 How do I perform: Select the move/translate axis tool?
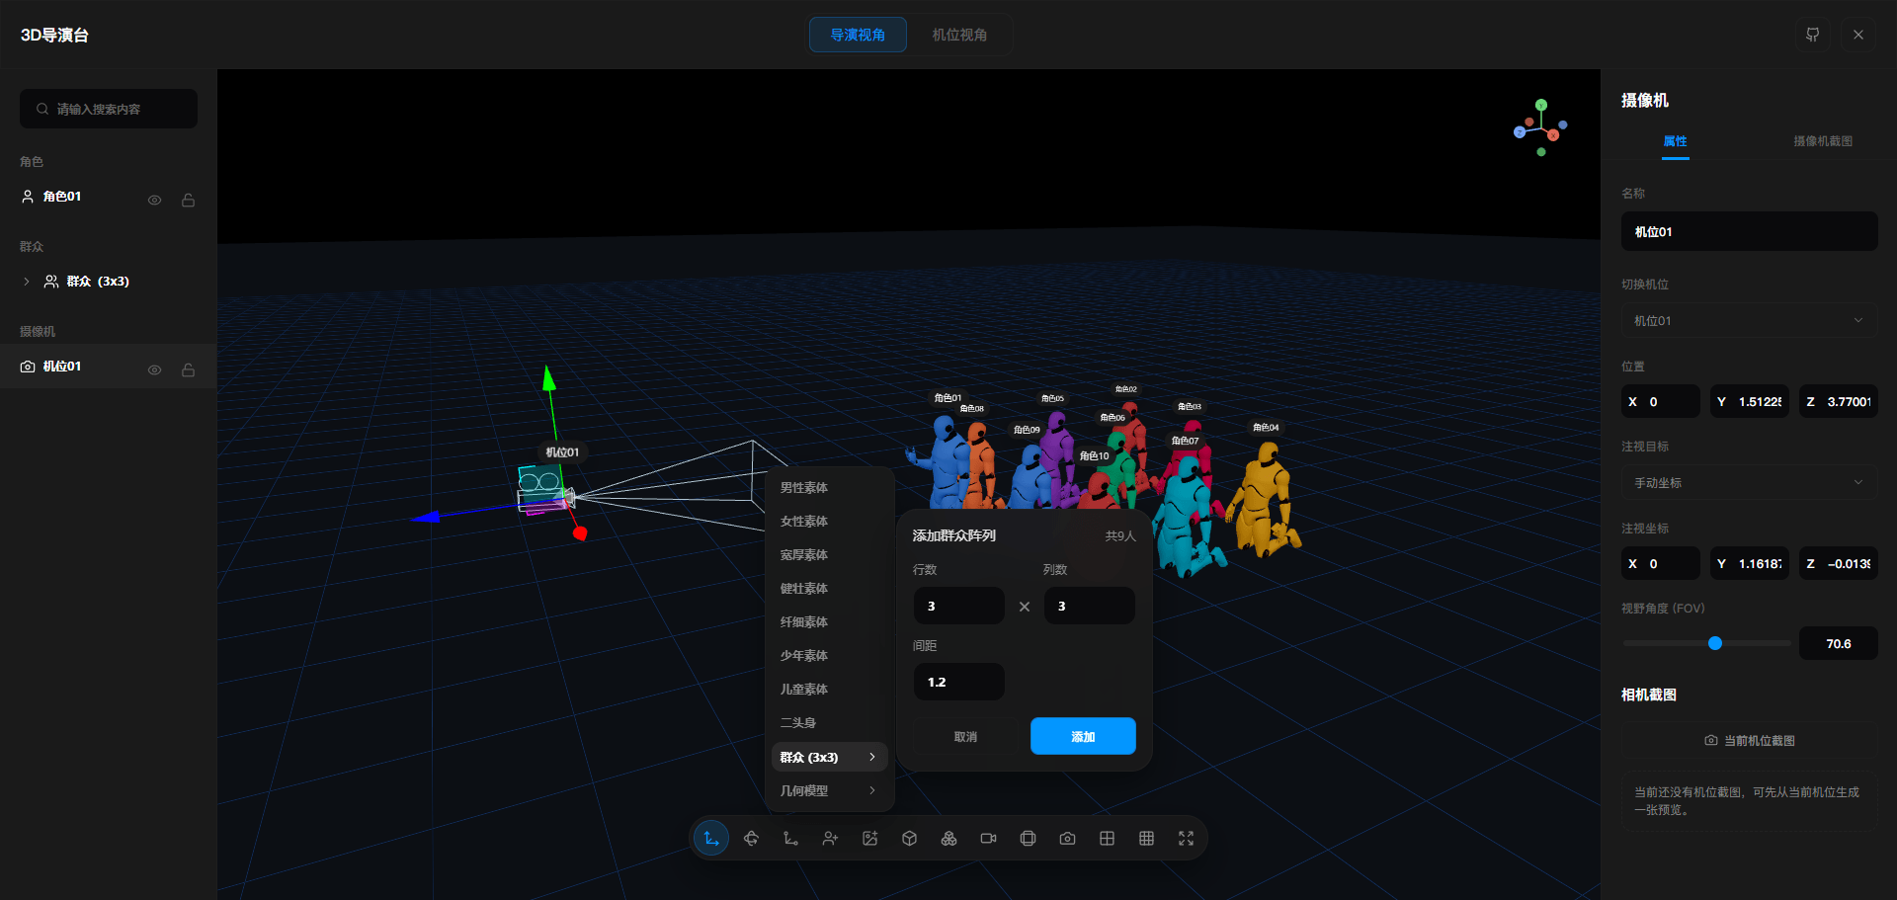(711, 839)
